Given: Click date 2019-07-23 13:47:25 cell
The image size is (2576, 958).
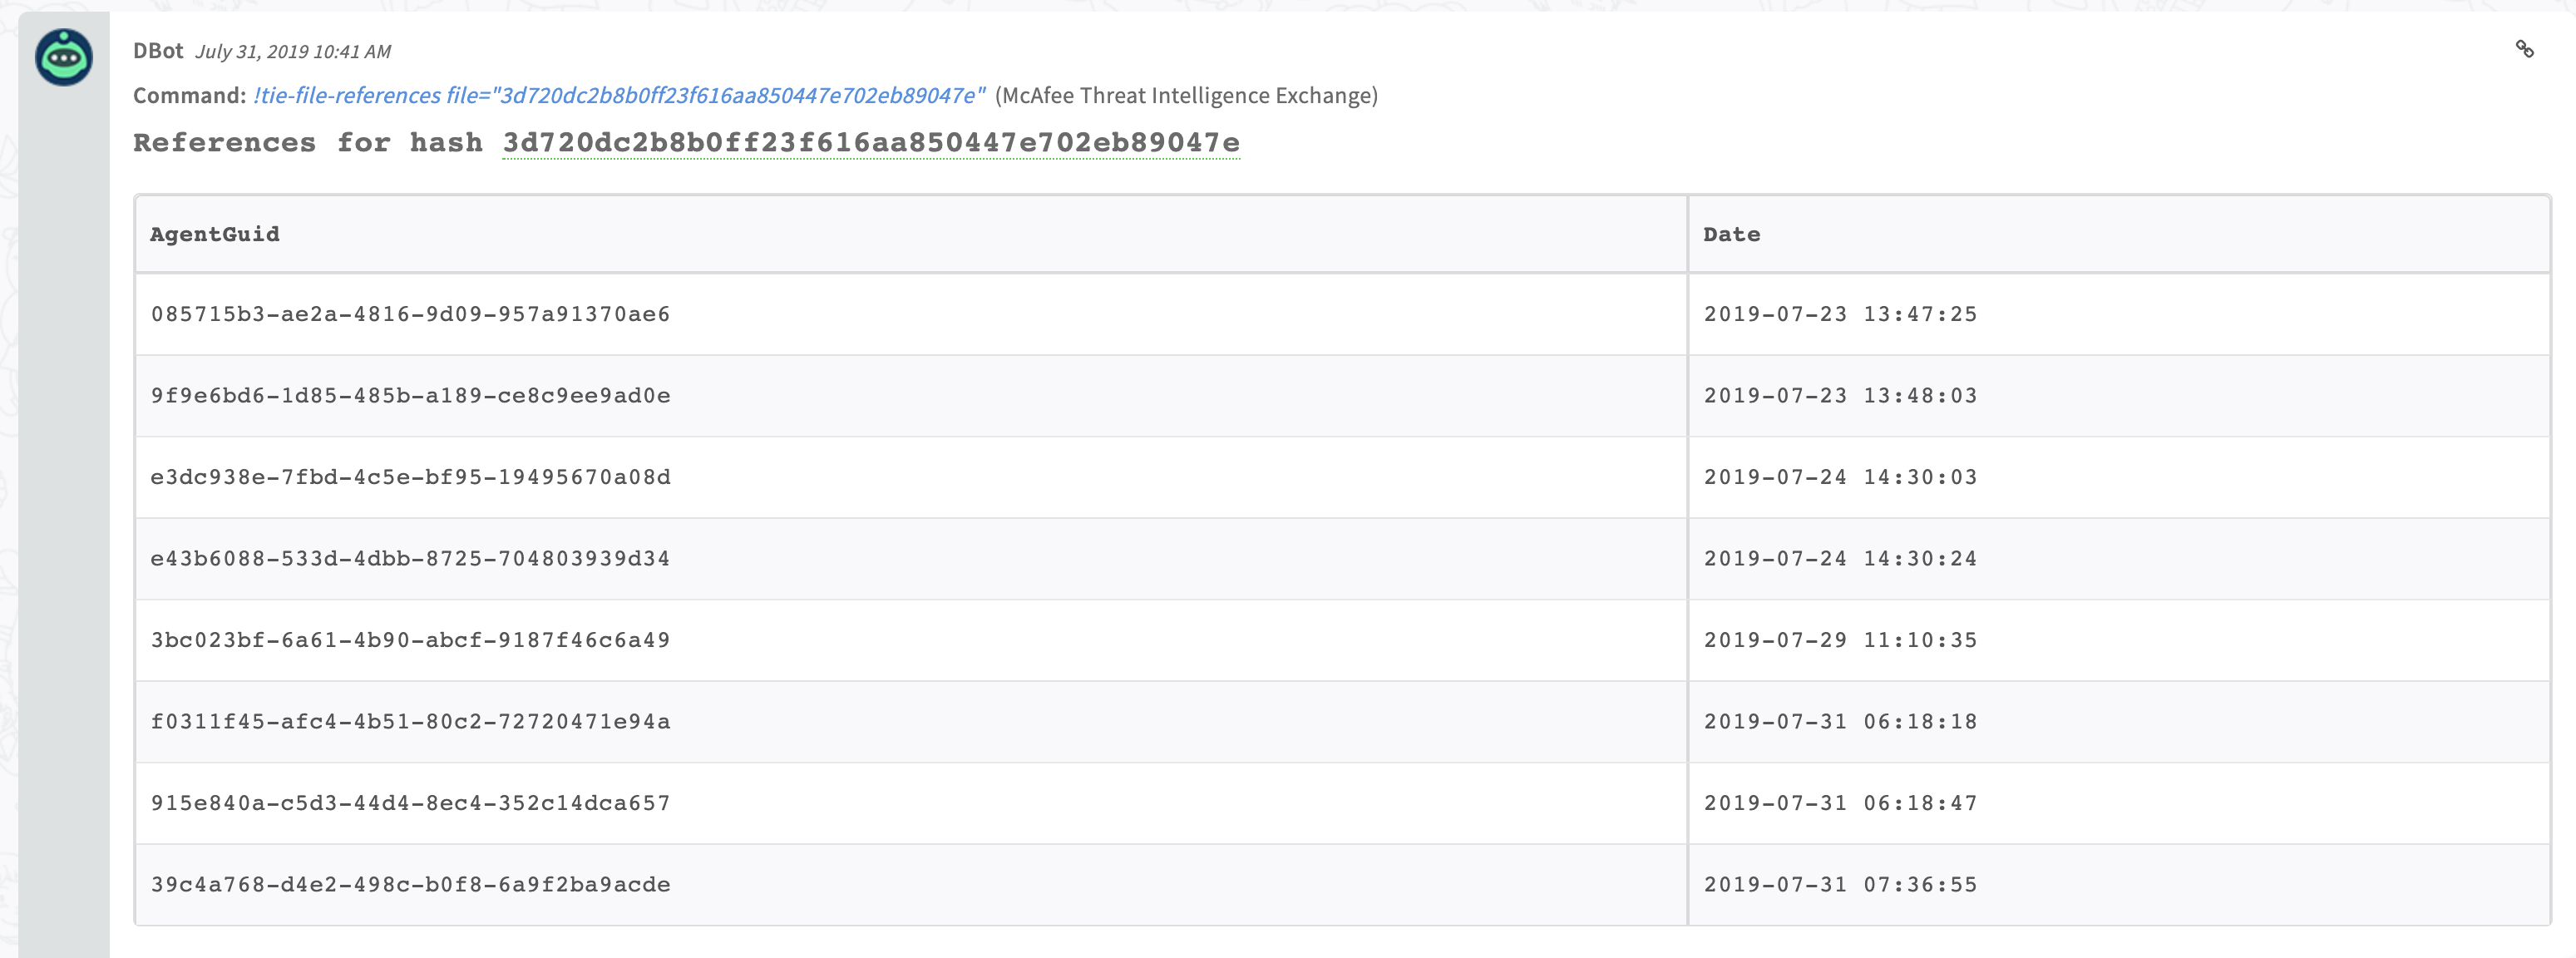Looking at the screenshot, I should [x=1840, y=314].
